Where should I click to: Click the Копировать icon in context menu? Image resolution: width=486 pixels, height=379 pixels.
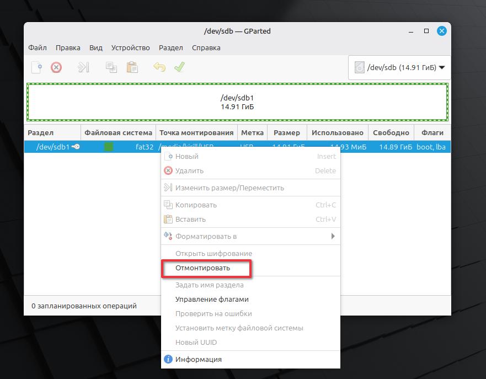point(168,205)
